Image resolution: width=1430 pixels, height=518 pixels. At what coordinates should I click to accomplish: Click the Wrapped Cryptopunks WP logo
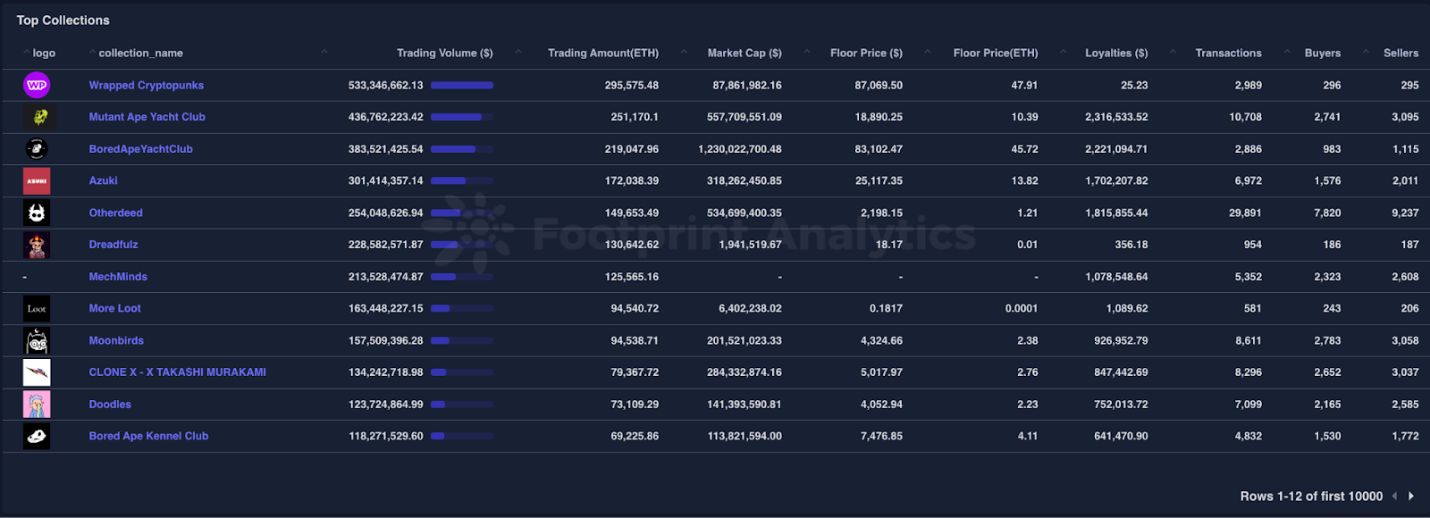click(x=36, y=85)
